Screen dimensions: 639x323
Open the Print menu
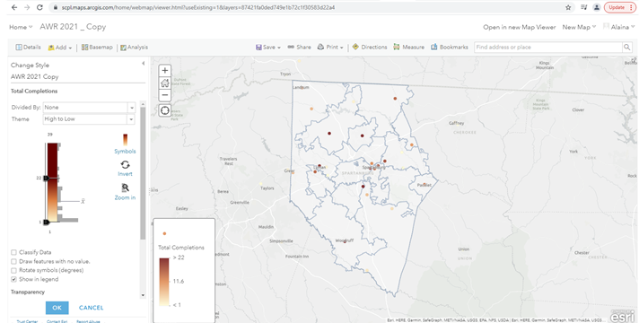point(330,48)
